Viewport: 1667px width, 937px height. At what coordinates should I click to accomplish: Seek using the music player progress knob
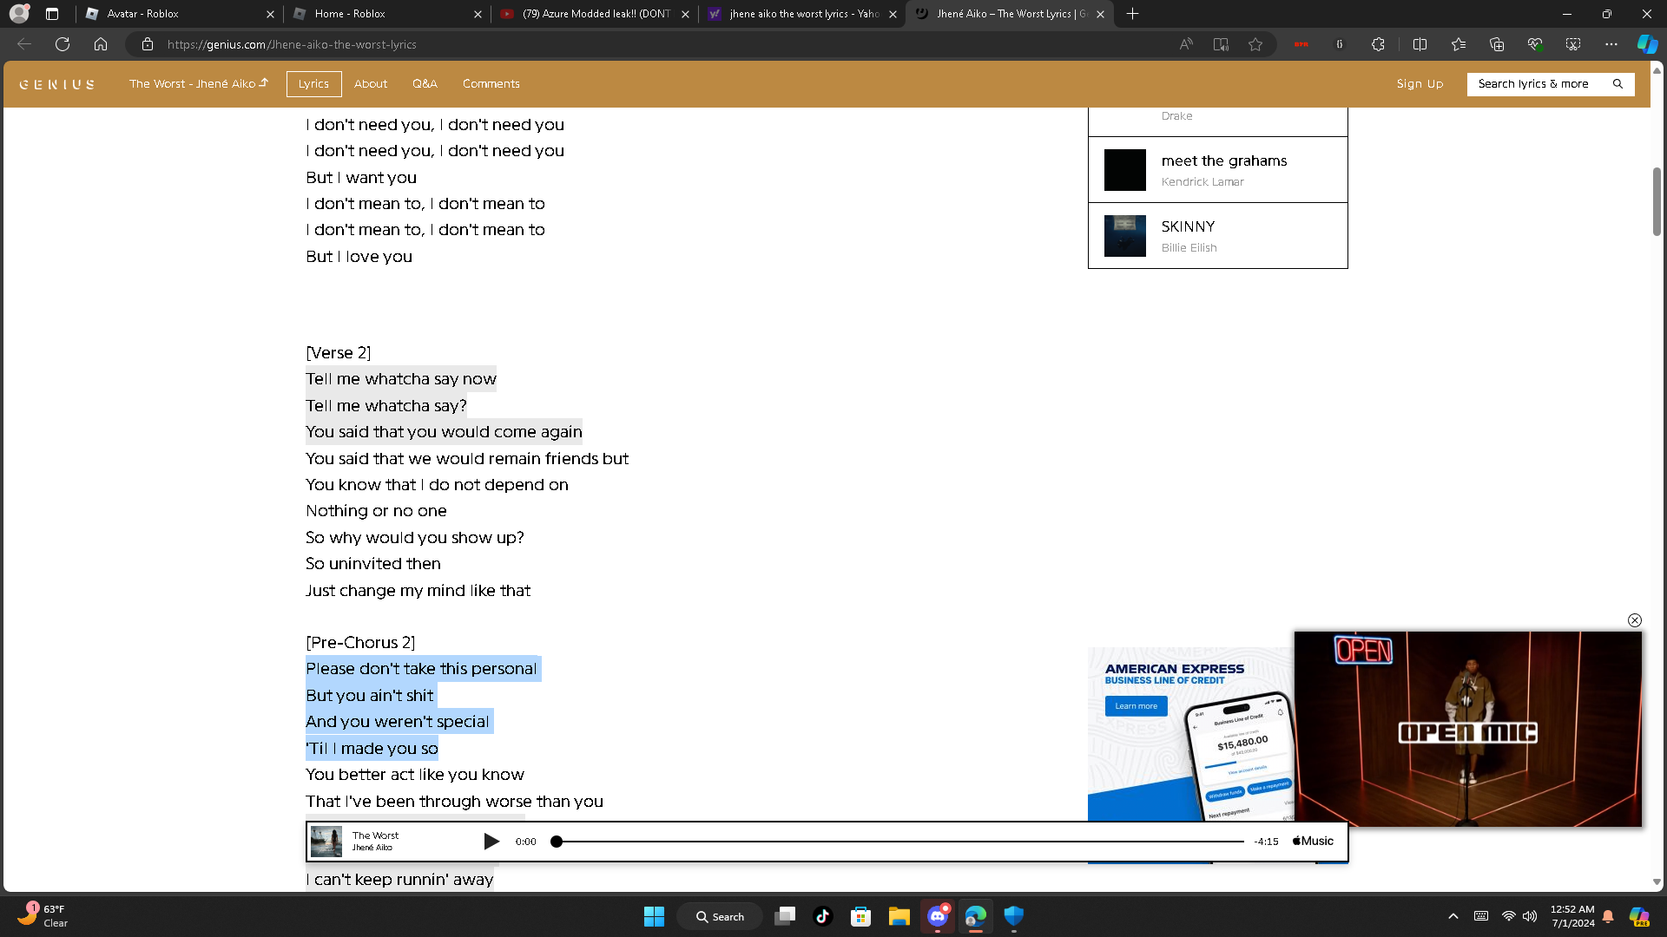tap(557, 842)
